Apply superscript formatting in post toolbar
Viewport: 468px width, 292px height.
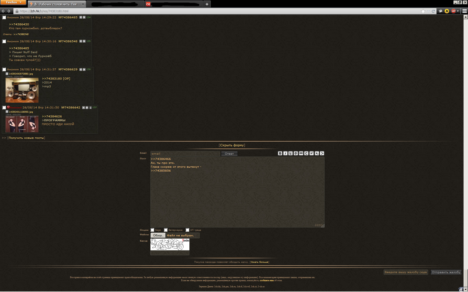[x=311, y=153]
